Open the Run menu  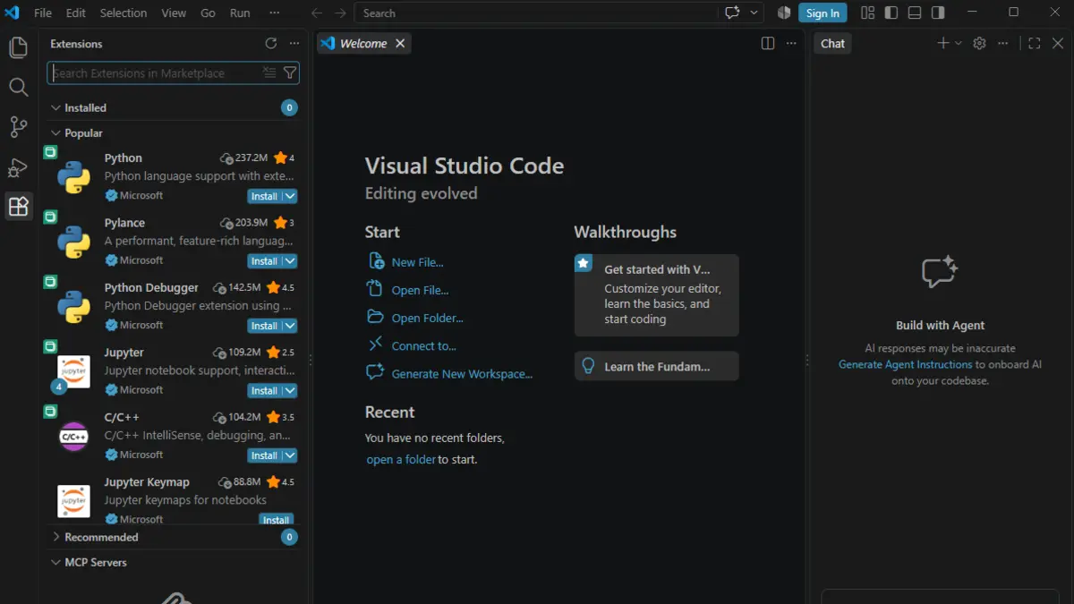click(x=240, y=13)
